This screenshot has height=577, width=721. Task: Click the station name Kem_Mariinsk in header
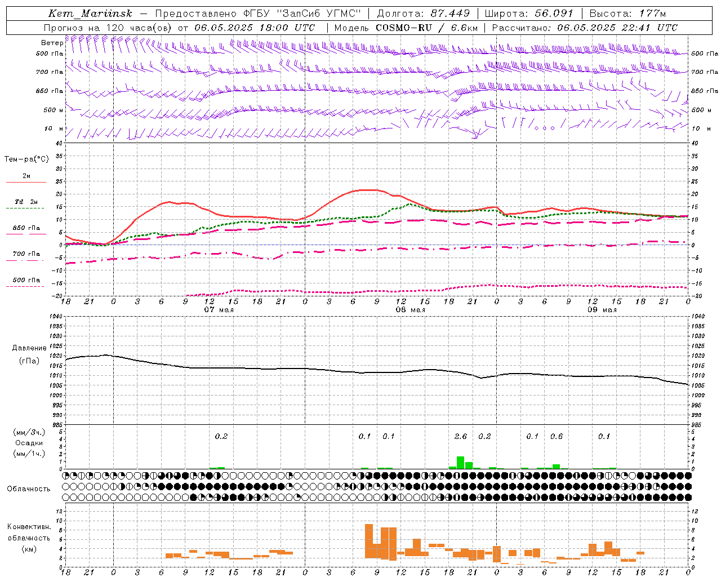click(90, 14)
